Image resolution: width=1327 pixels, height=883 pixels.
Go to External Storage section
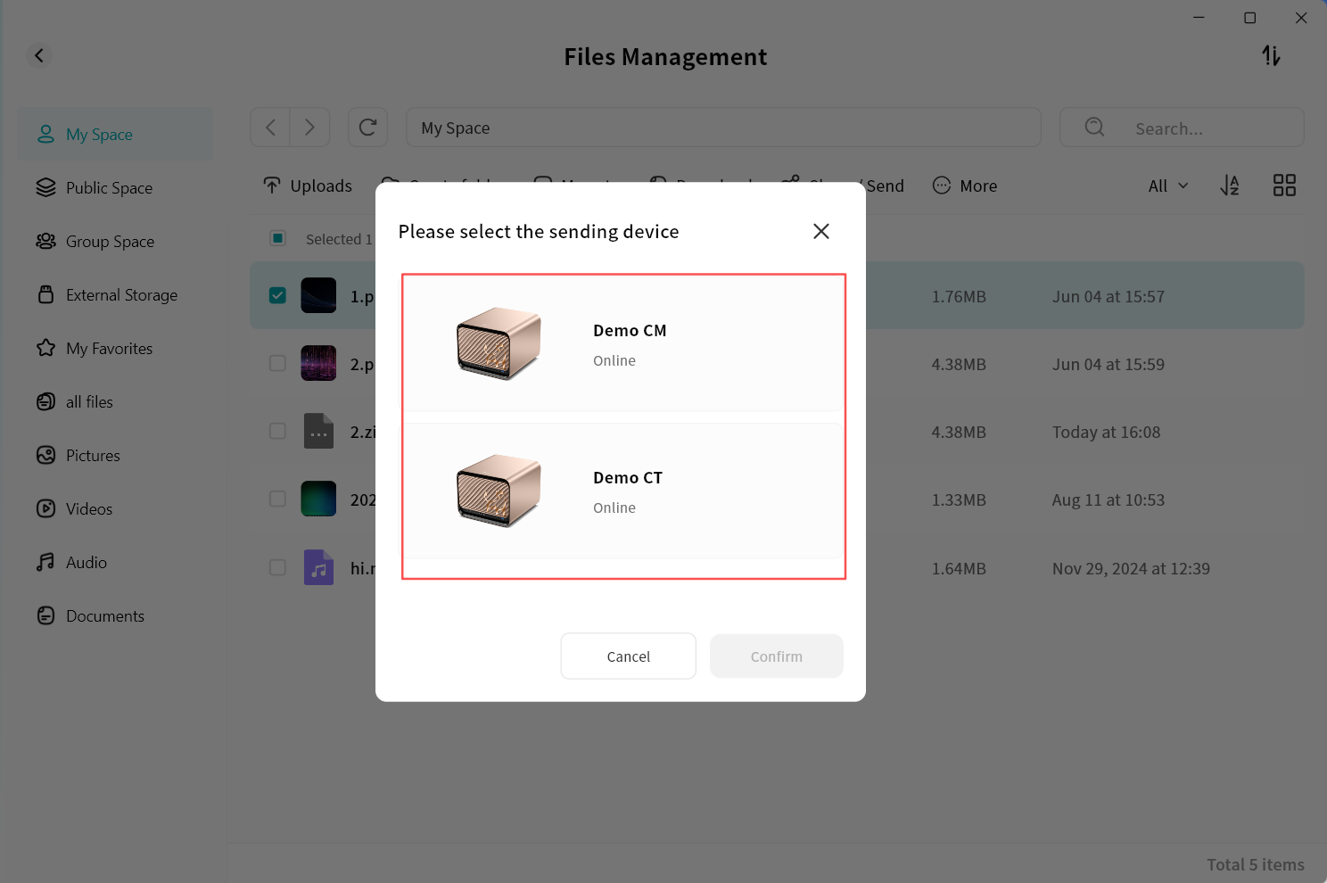coord(121,295)
